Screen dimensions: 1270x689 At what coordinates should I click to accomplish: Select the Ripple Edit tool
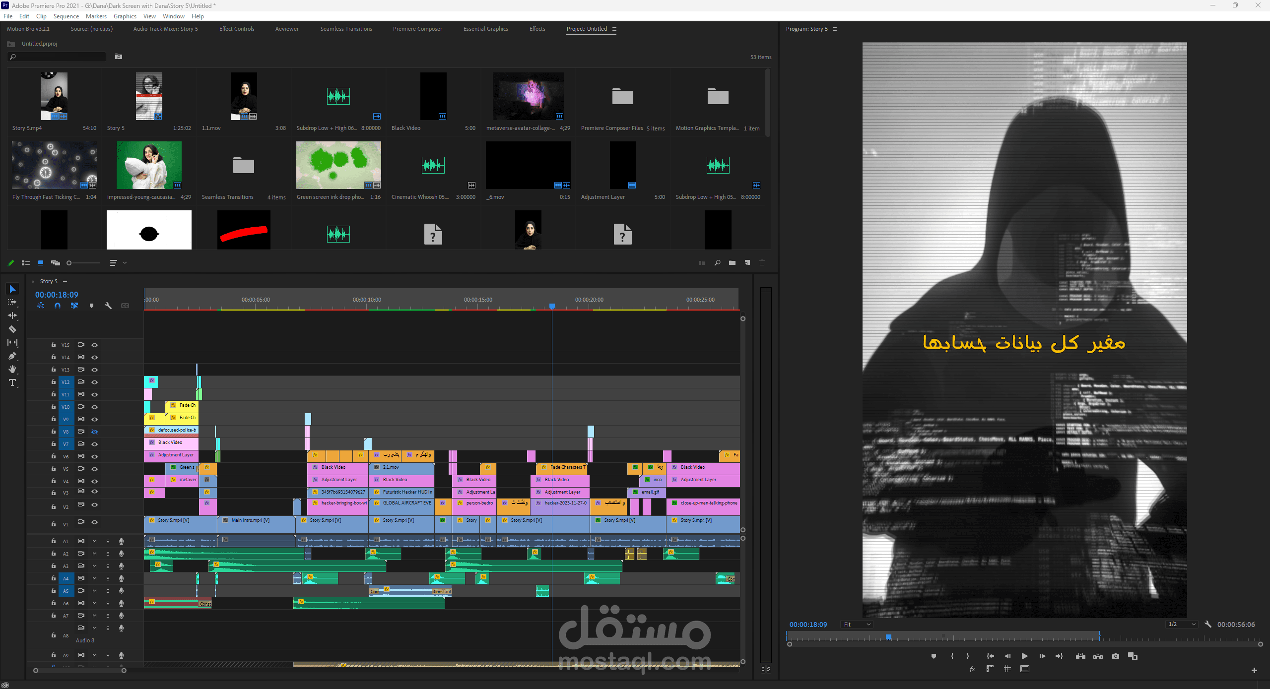point(12,315)
